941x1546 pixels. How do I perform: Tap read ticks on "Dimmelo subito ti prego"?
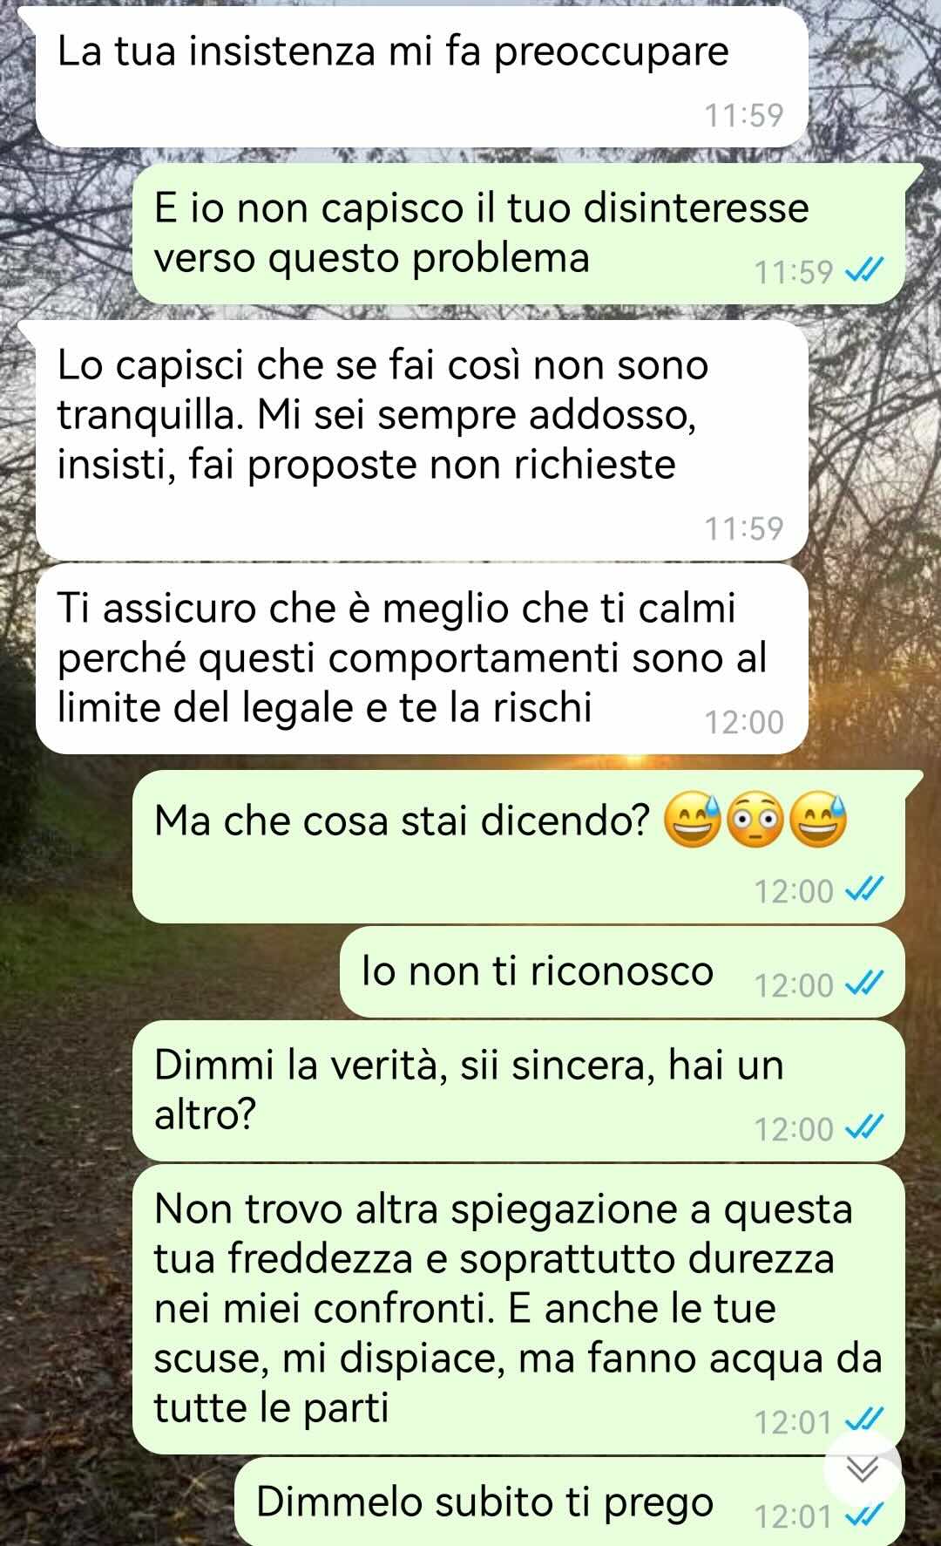[x=865, y=1516]
